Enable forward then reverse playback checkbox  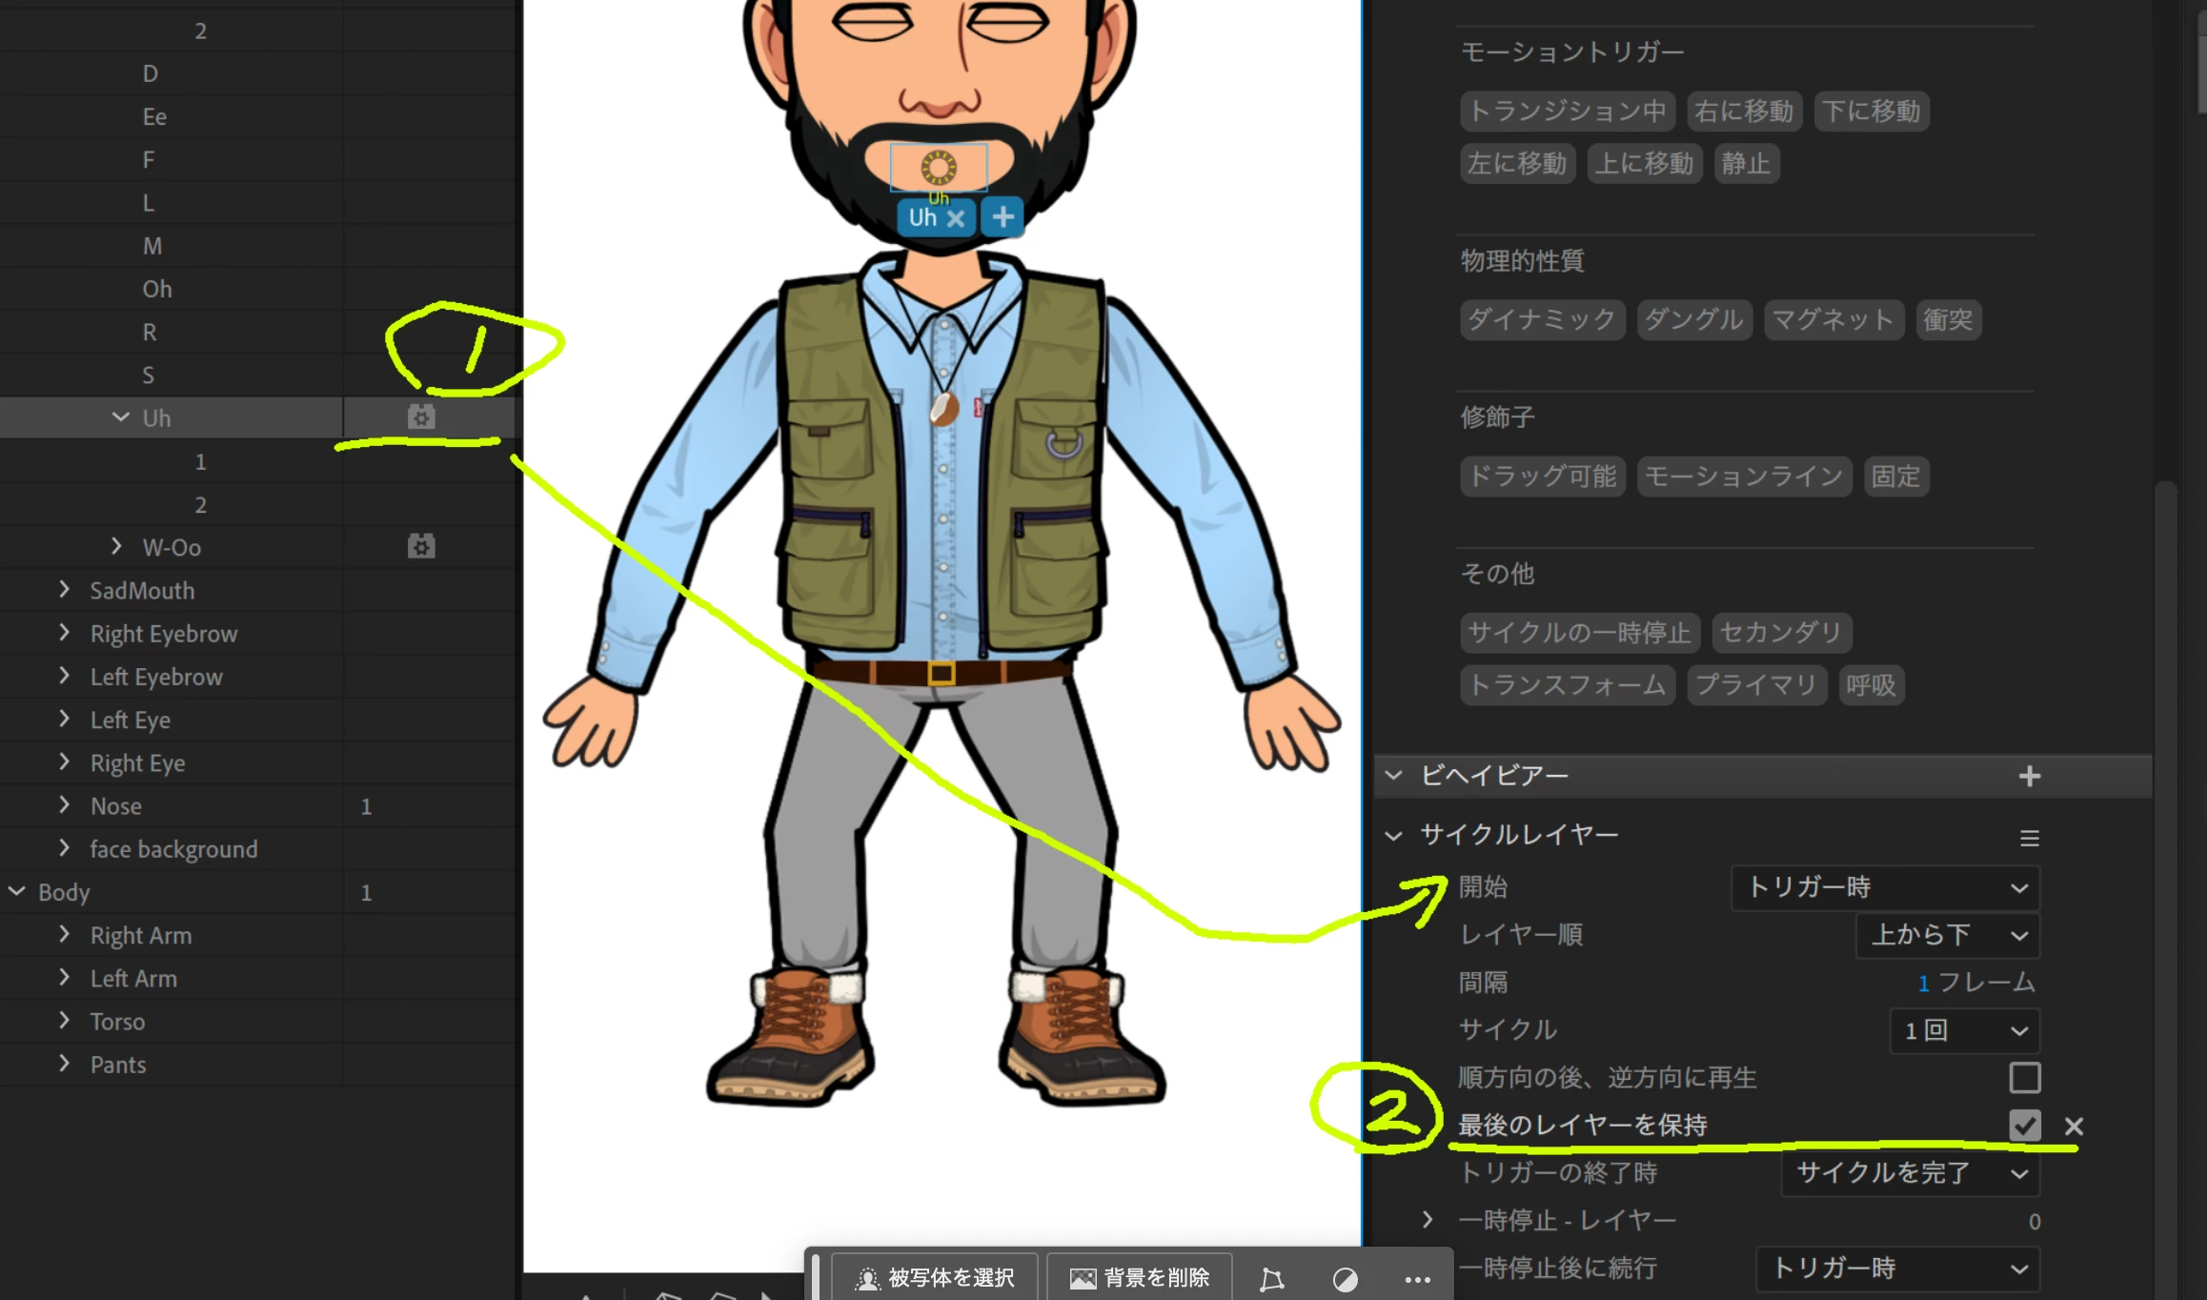2024,1078
